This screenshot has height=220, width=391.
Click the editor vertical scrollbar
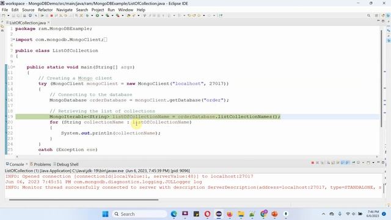pyautogui.click(x=381, y=79)
